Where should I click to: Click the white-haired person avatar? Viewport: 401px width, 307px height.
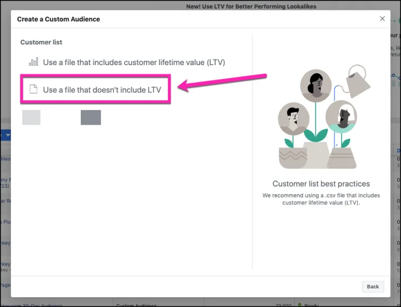341,116
